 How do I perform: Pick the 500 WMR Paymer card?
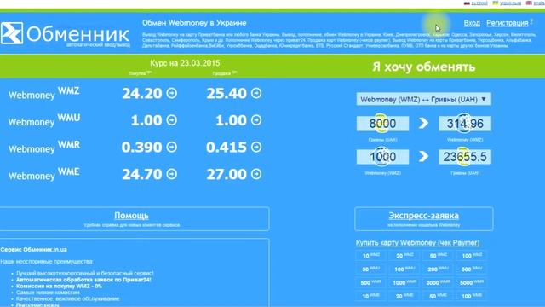point(371,282)
